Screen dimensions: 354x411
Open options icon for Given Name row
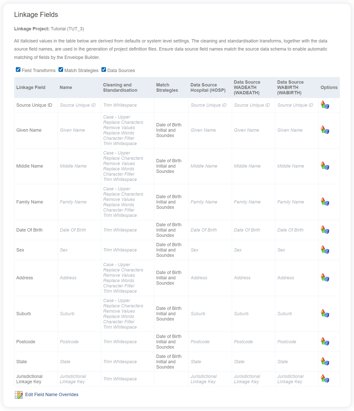(x=325, y=130)
